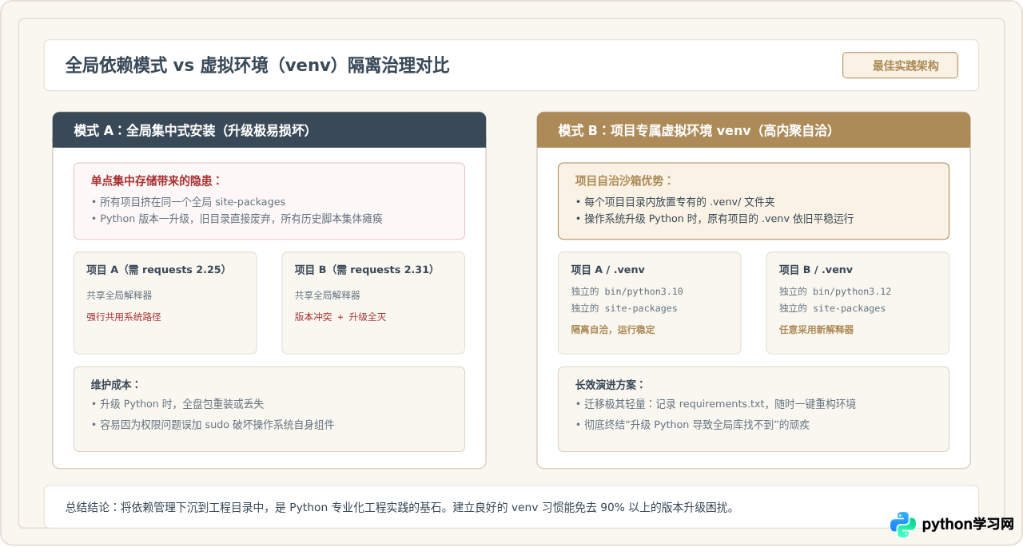Click the line 升级 Python 时，全盘包重装或丢失
The image size is (1023, 547).
coord(177,404)
